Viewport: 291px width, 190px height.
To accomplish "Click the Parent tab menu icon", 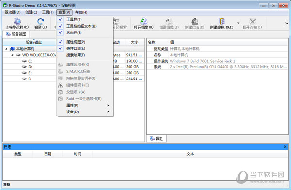I will point(60,92).
